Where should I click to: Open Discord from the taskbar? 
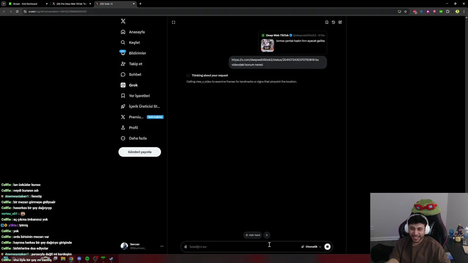(79, 259)
